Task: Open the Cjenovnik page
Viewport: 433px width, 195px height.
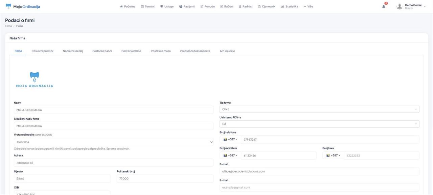Action: [x=267, y=6]
